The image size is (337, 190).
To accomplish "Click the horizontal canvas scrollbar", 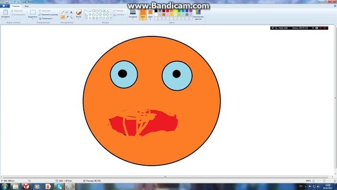I will point(165,177).
